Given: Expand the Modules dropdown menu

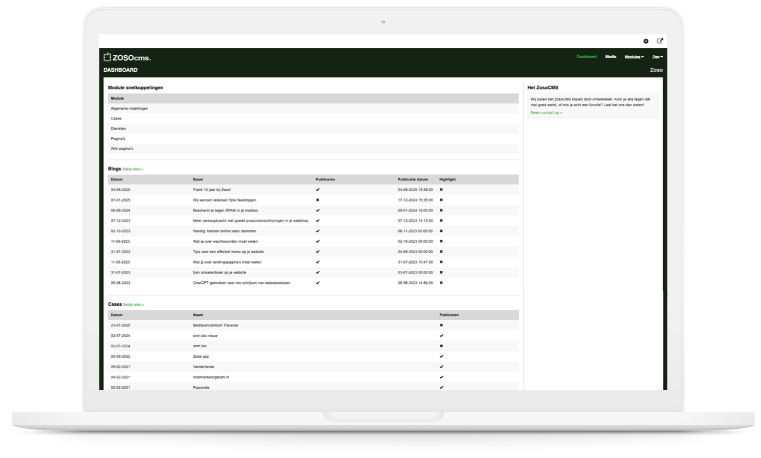Looking at the screenshot, I should (634, 57).
